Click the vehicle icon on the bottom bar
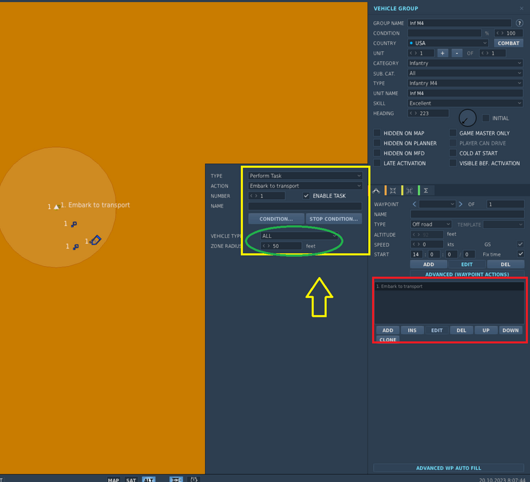The width and height of the screenshot is (530, 482). pos(175,479)
